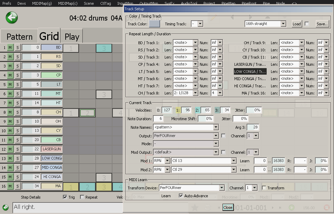Disable the Auto-Advance checkbox
This screenshot has width=334, height=214.
click(181, 196)
